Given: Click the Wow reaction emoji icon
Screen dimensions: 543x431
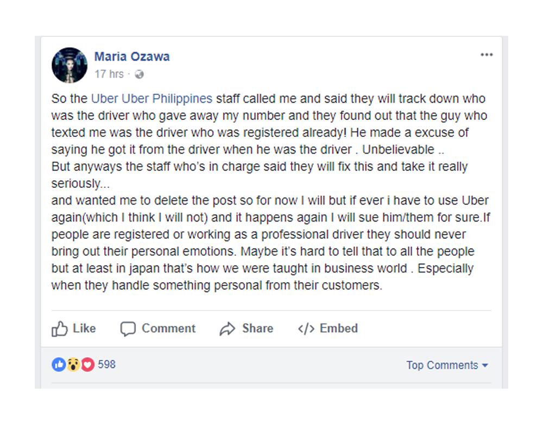Looking at the screenshot, I should 73,365.
